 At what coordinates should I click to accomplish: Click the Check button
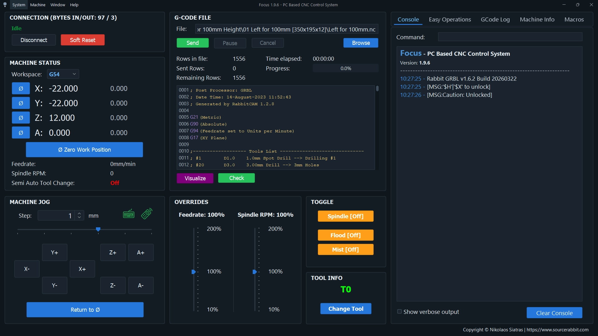pos(237,178)
